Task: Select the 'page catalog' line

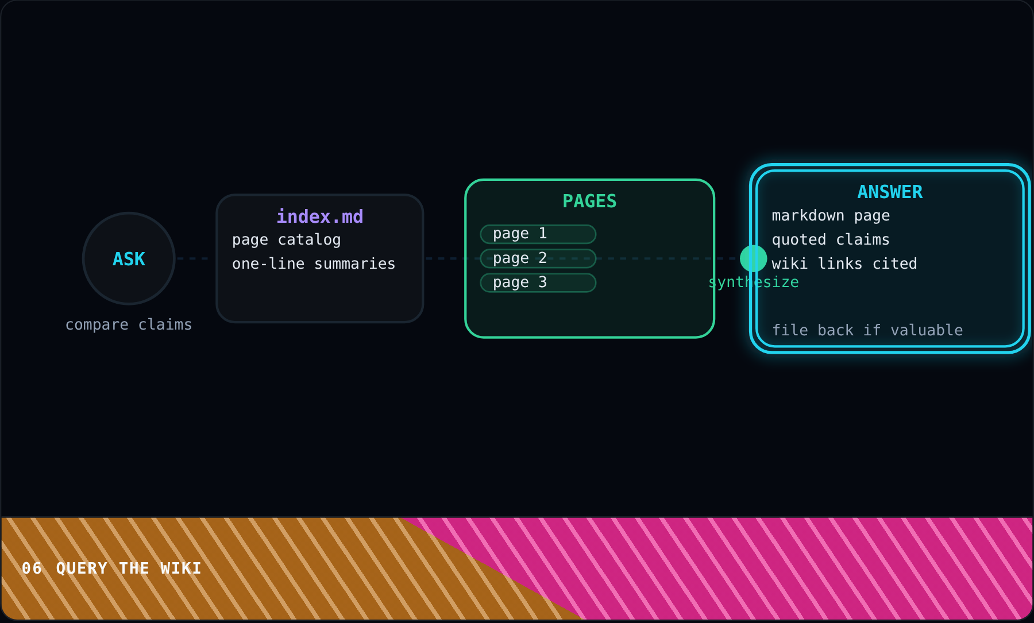Action: (x=287, y=239)
